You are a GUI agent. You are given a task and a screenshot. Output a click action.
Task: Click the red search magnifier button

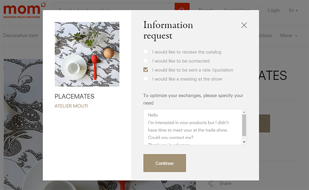coord(182,6)
